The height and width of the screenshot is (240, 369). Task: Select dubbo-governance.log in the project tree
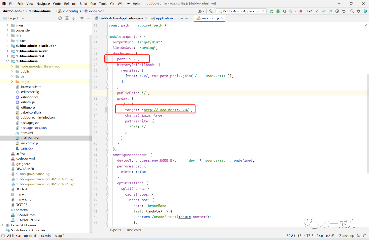[32, 174]
